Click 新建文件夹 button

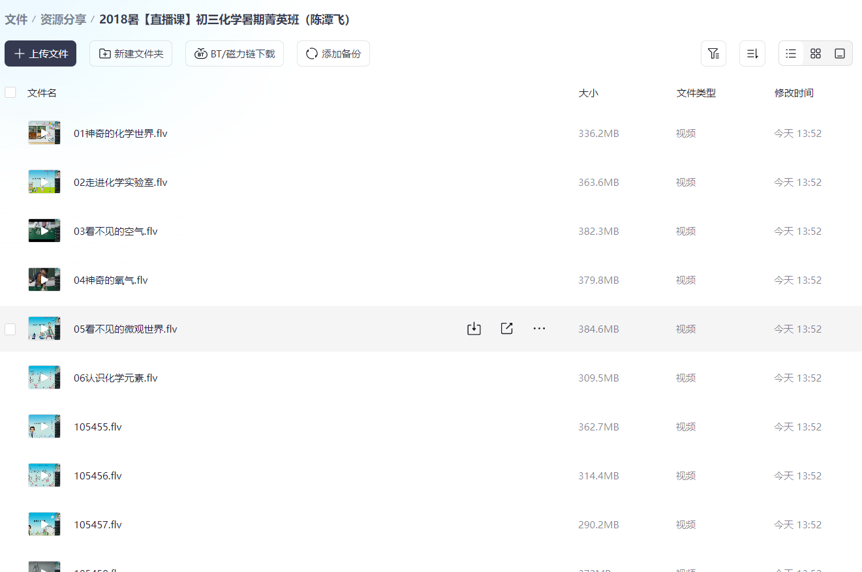coord(131,53)
